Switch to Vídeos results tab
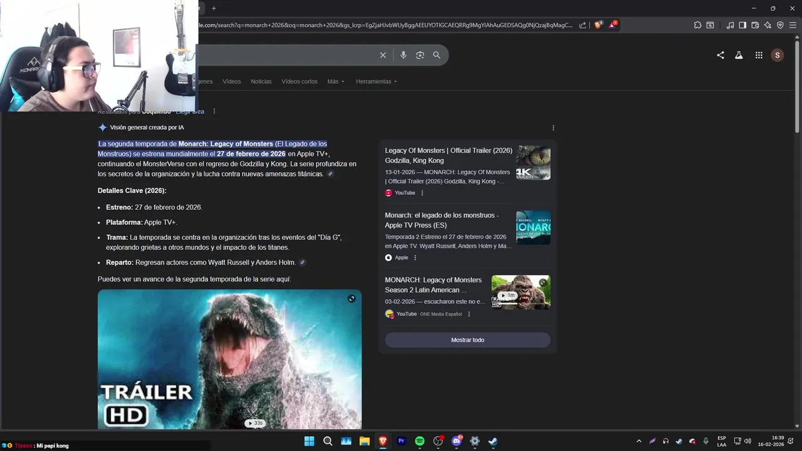This screenshot has height=451, width=802. pos(232,81)
